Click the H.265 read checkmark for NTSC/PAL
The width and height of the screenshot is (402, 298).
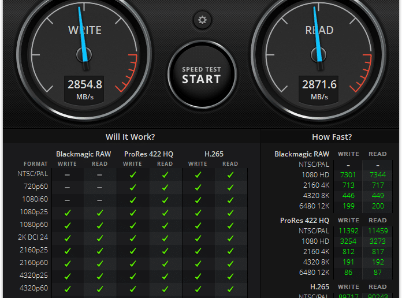[230, 175]
